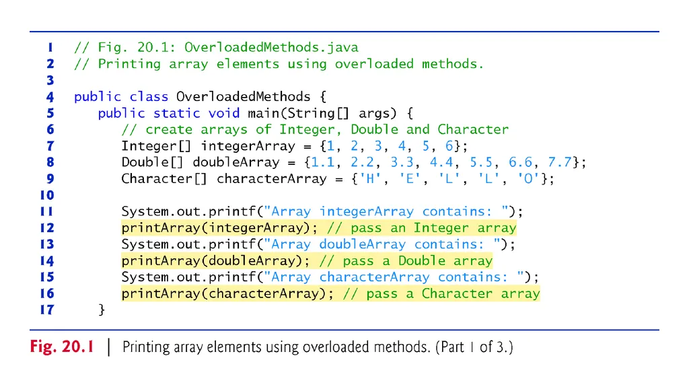Click the character 'O' in characterArray
This screenshot has width=689, height=387.
pos(528,179)
